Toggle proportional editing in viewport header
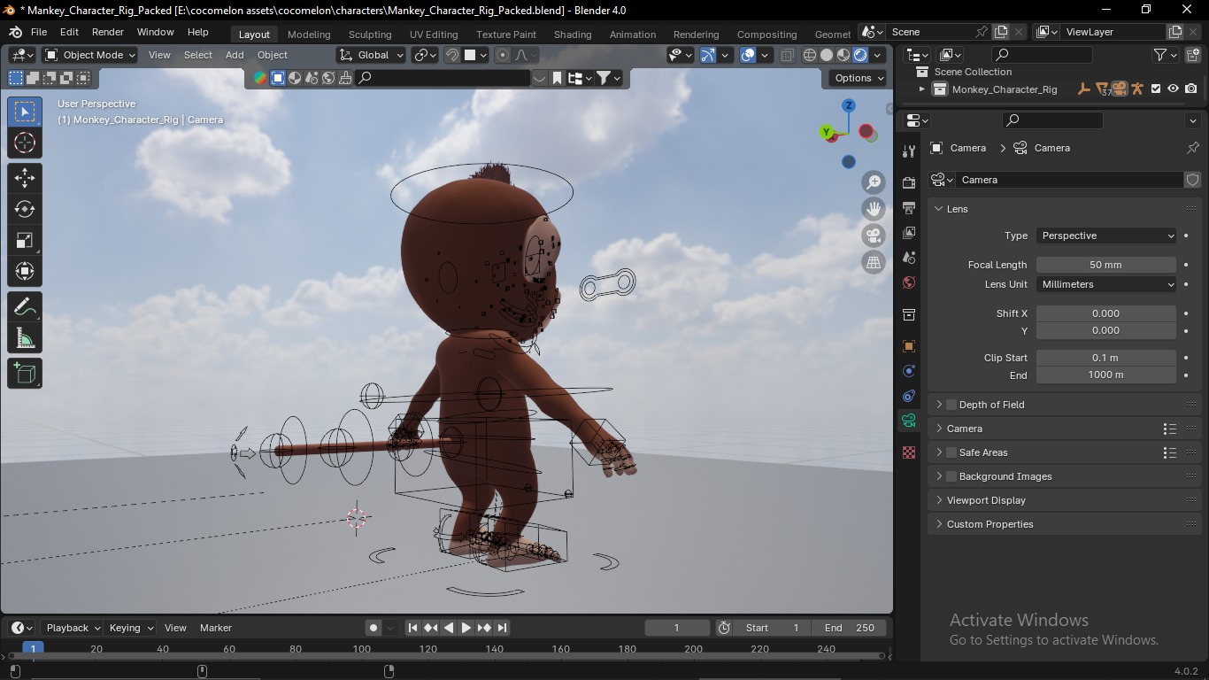Screen dimensions: 1209x680 click(x=503, y=55)
